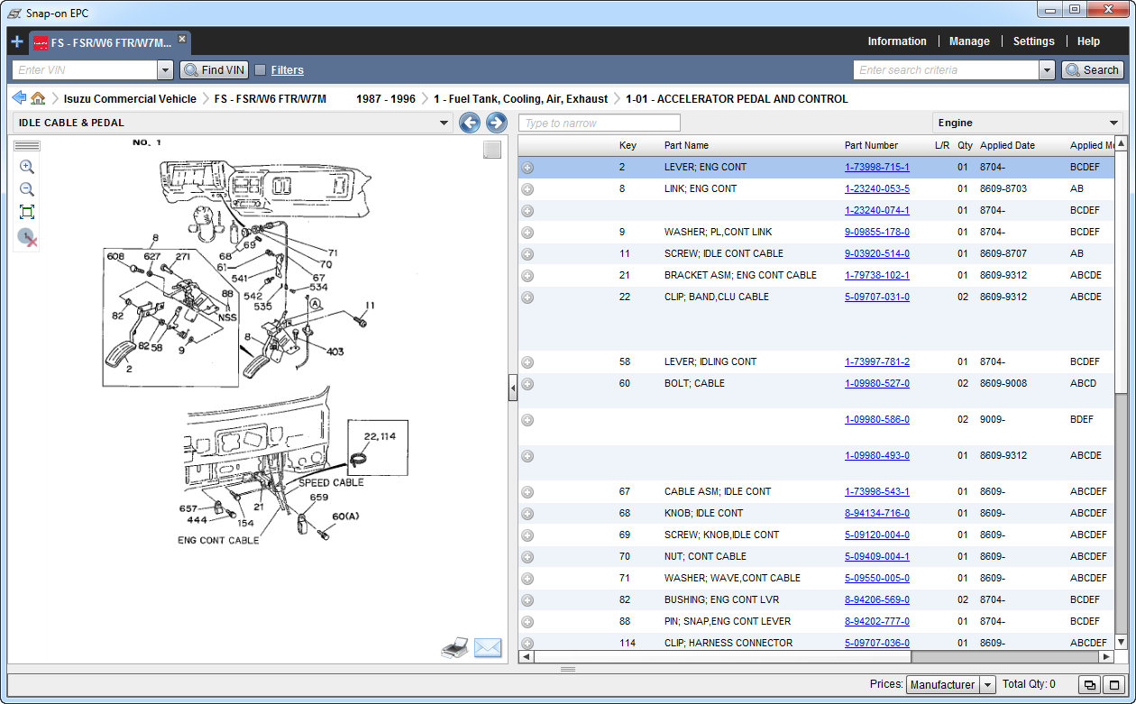Email the diagram with the envelope icon
The height and width of the screenshot is (704, 1136).
[488, 648]
